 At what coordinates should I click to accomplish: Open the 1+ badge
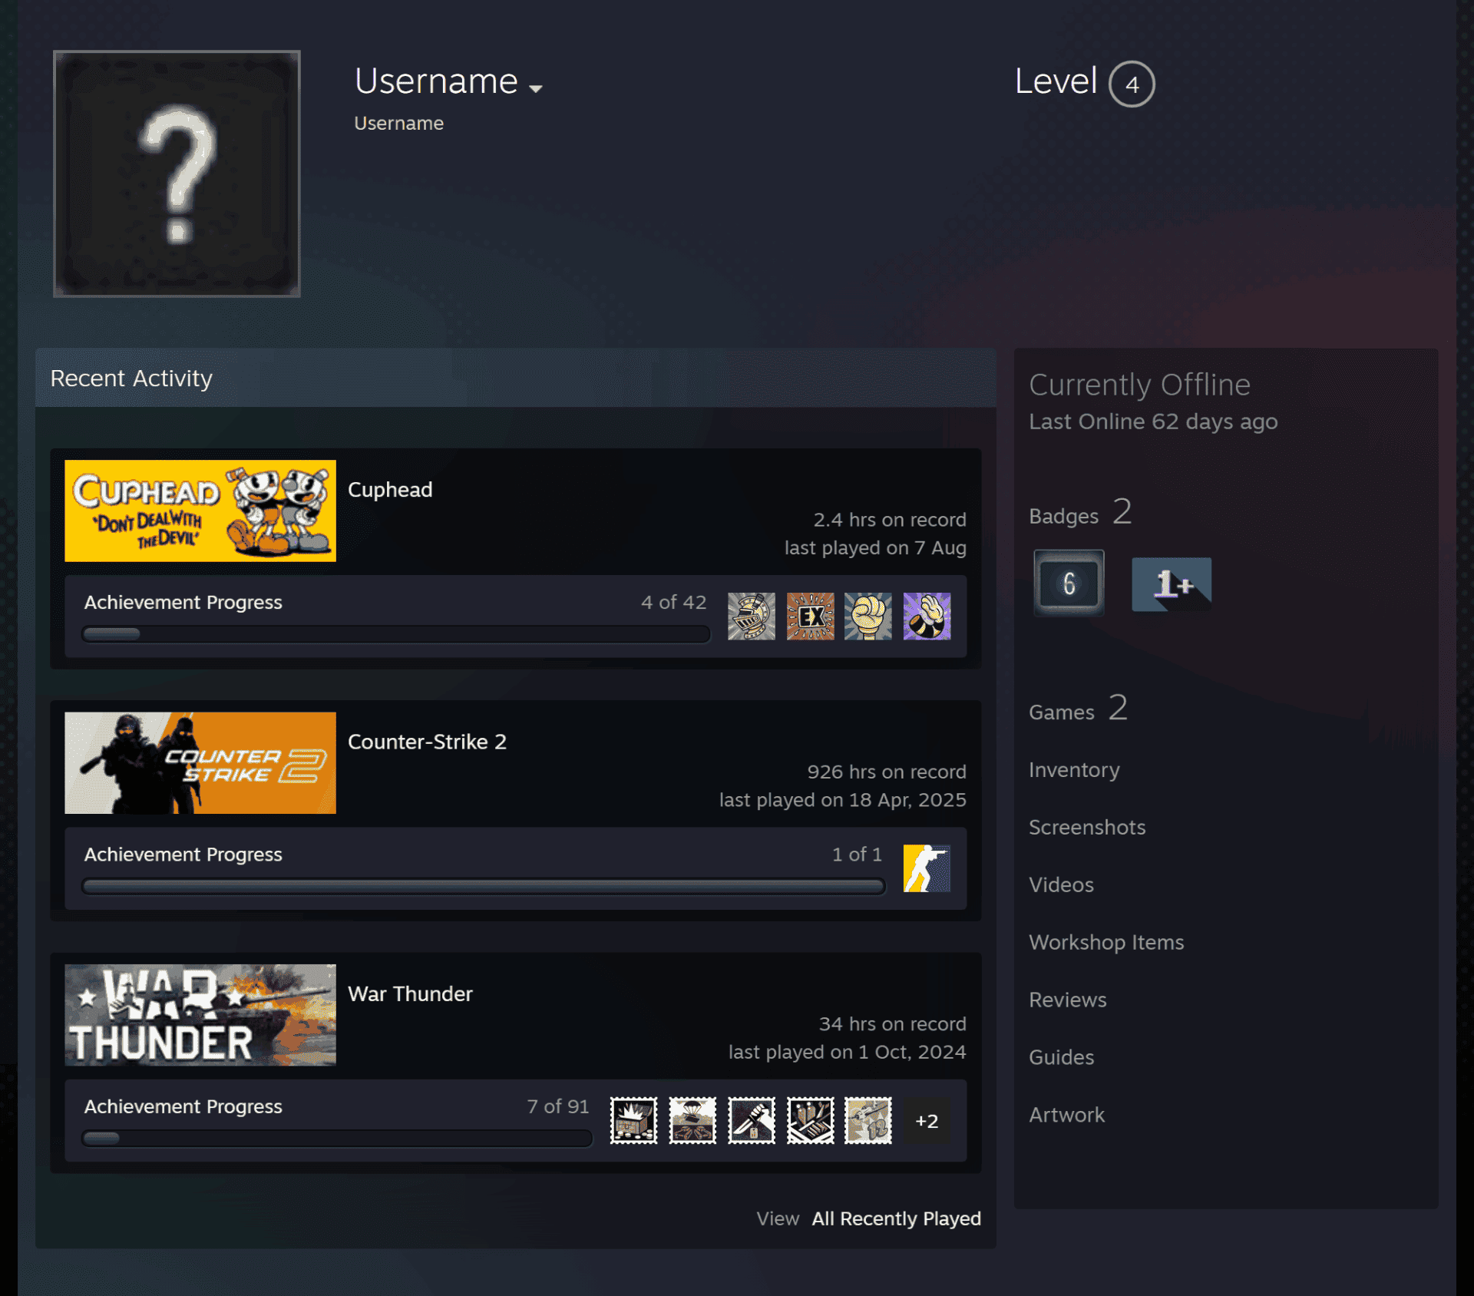(x=1172, y=584)
